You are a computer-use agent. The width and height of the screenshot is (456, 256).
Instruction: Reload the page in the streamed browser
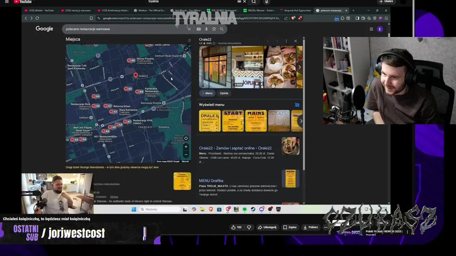37,18
